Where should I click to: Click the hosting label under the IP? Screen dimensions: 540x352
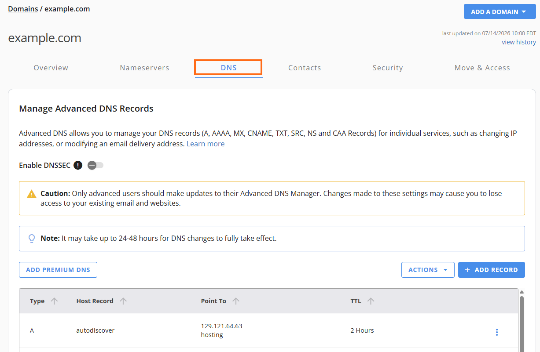point(212,335)
